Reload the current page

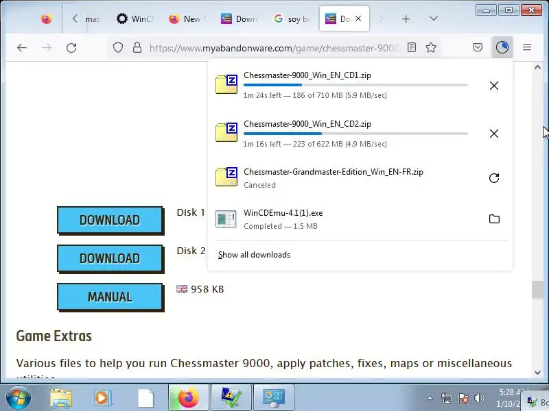coord(71,47)
